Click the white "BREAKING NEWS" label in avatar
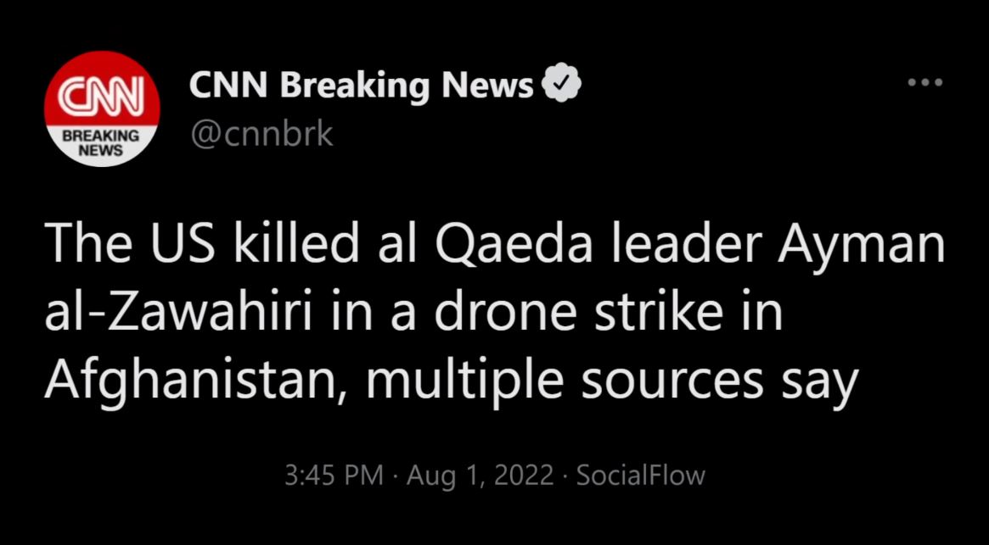 tap(102, 142)
